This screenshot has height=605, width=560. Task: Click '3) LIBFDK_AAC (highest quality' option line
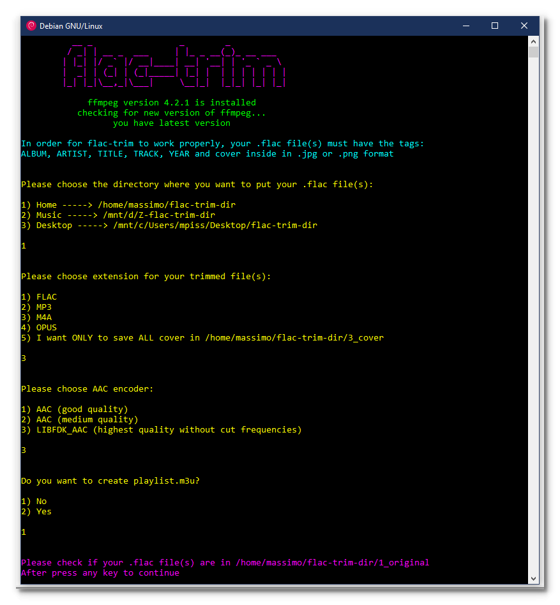click(x=161, y=430)
